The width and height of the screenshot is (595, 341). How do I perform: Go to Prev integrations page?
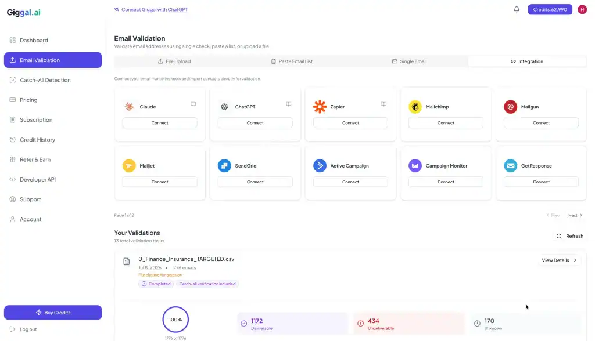pos(553,215)
